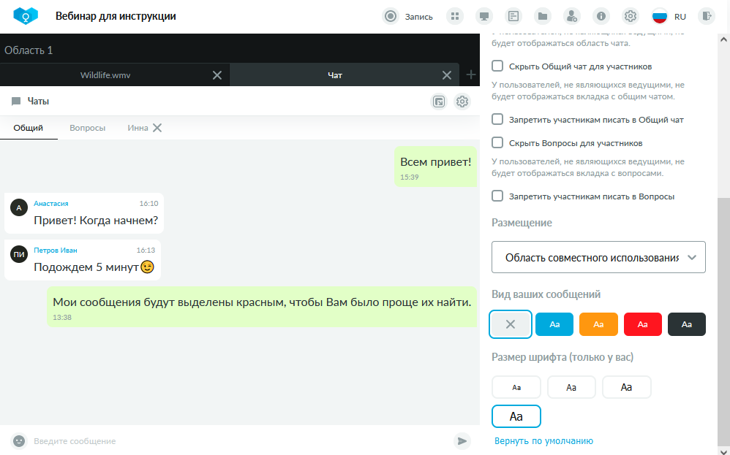Show webinar info via the info icon
This screenshot has width=730, height=455.
coord(601,16)
